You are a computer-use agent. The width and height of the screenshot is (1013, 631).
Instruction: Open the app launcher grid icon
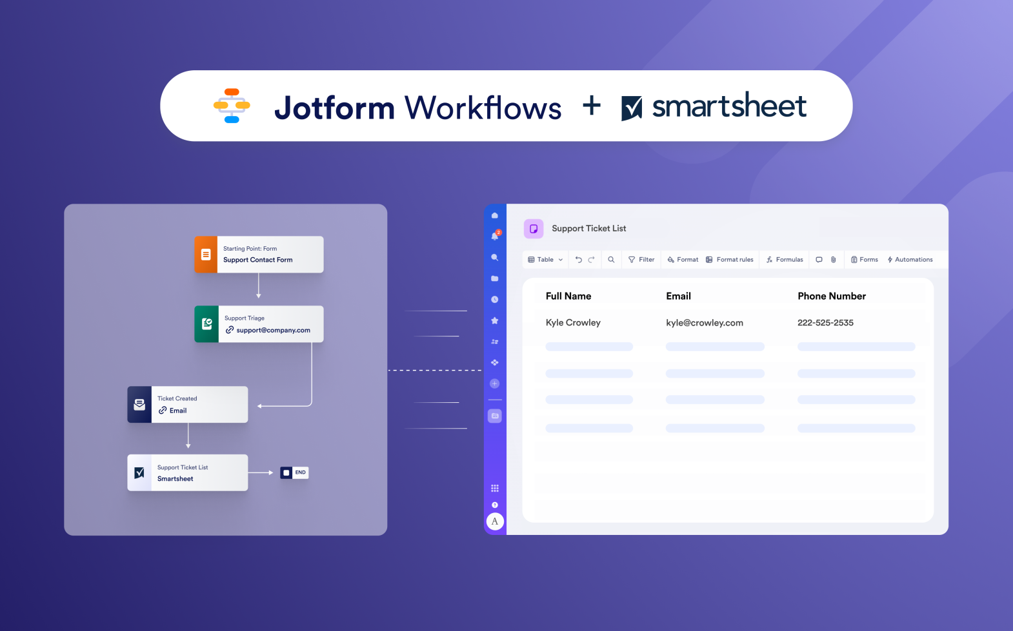click(x=495, y=489)
